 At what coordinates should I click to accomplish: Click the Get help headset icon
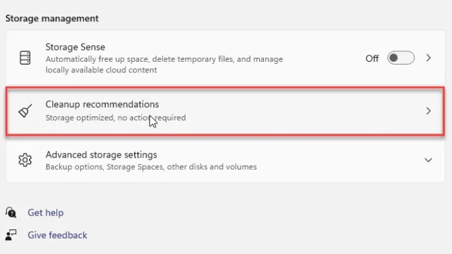11,213
